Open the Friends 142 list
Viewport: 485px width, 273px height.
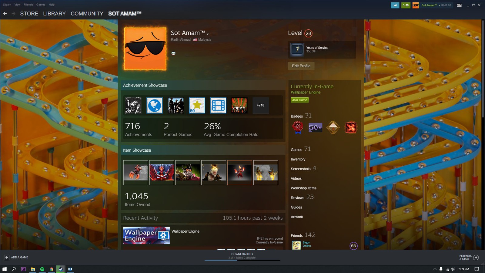pos(303,235)
